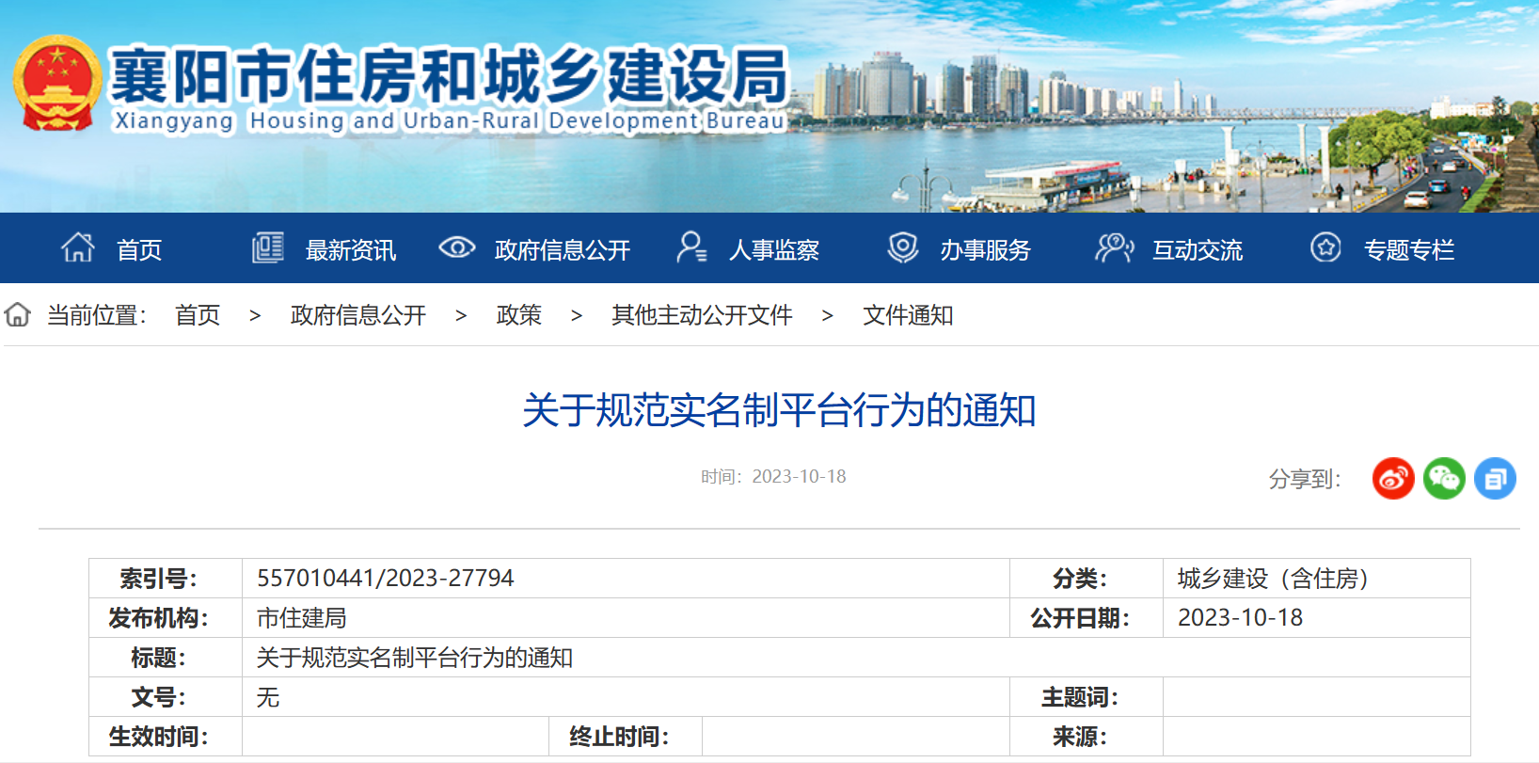Share the page via WeChat icon
The width and height of the screenshot is (1539, 763).
coord(1444,478)
